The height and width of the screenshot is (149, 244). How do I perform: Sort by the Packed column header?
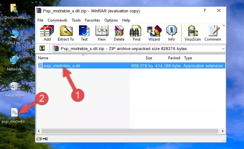[x=168, y=58]
